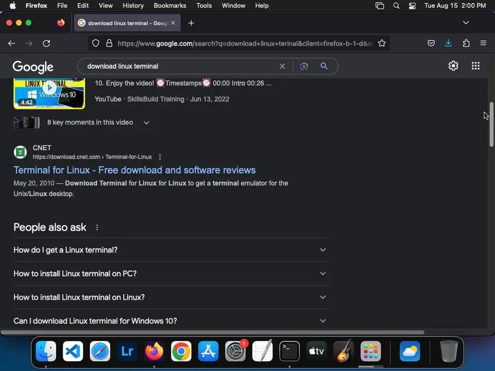Open the Window menu
Screen dimensions: 495x371
[x=233, y=6]
